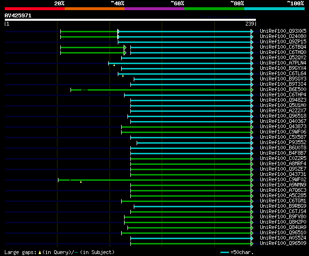This screenshot has width=309, height=256.
Task: Select the UniRef100_Q96510 label
Action: pos(283,233)
